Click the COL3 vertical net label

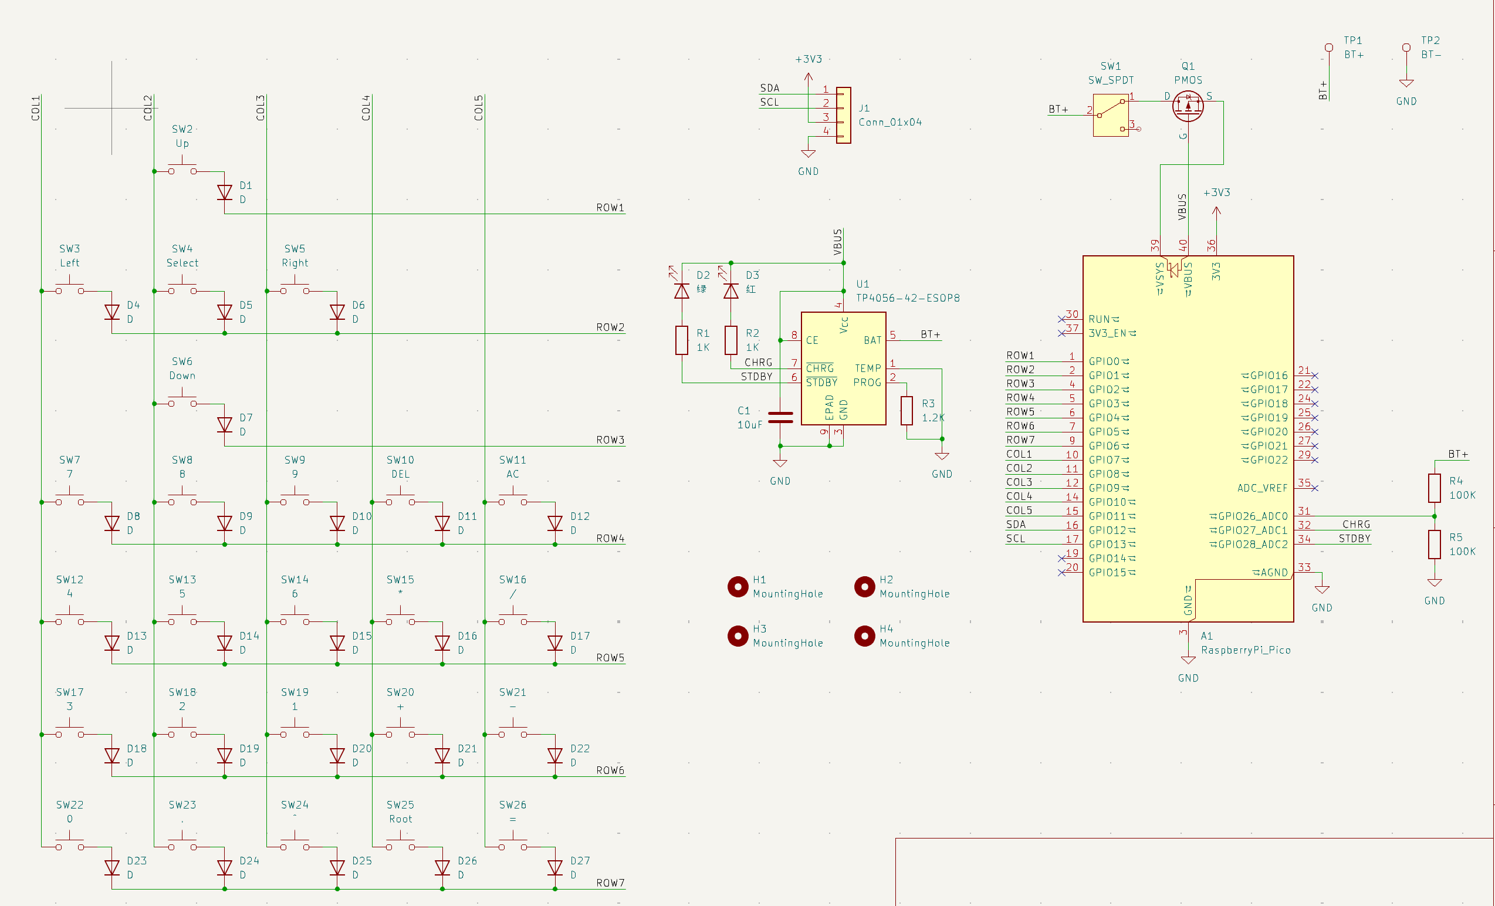[261, 107]
